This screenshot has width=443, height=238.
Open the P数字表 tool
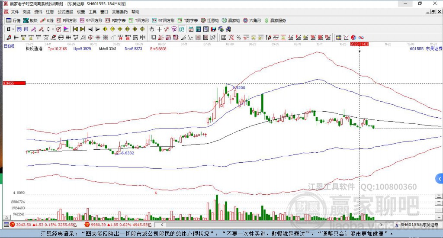click(x=116, y=20)
